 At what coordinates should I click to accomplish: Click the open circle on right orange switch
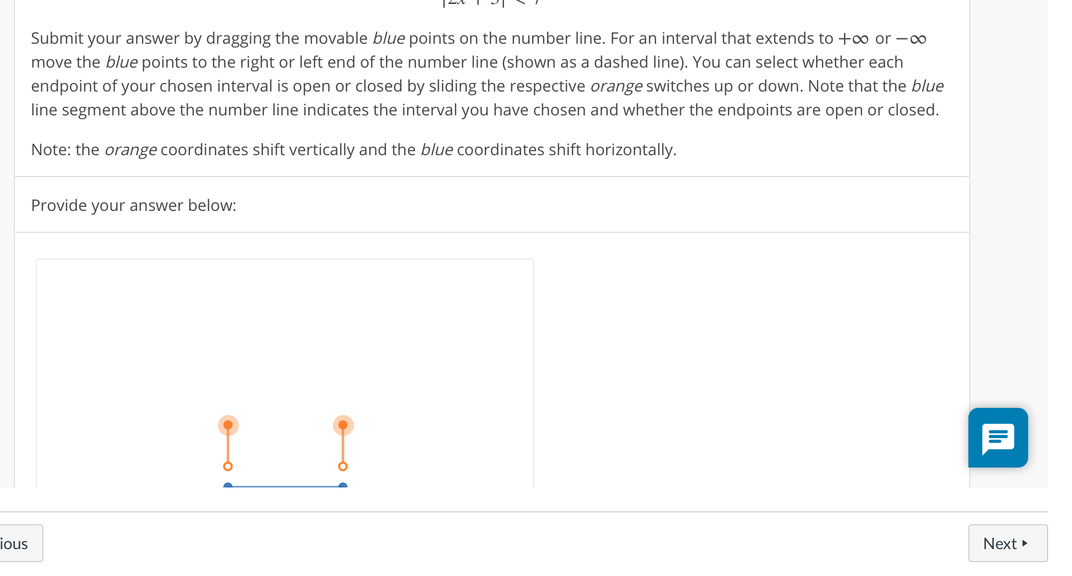342,467
